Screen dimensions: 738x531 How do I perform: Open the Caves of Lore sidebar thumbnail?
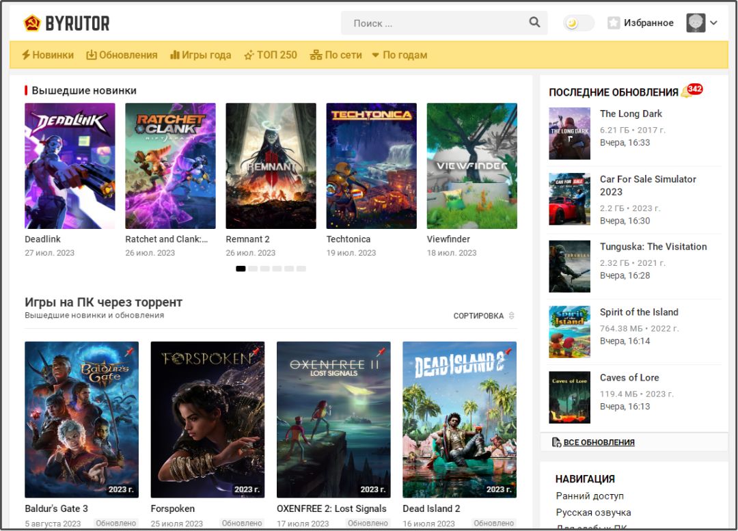tap(569, 397)
